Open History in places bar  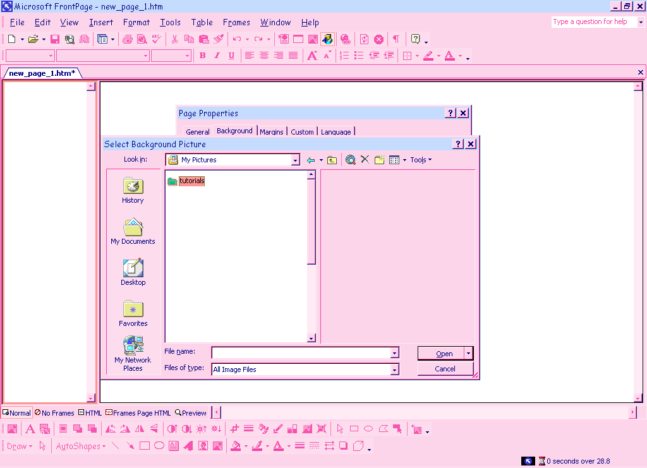[133, 190]
